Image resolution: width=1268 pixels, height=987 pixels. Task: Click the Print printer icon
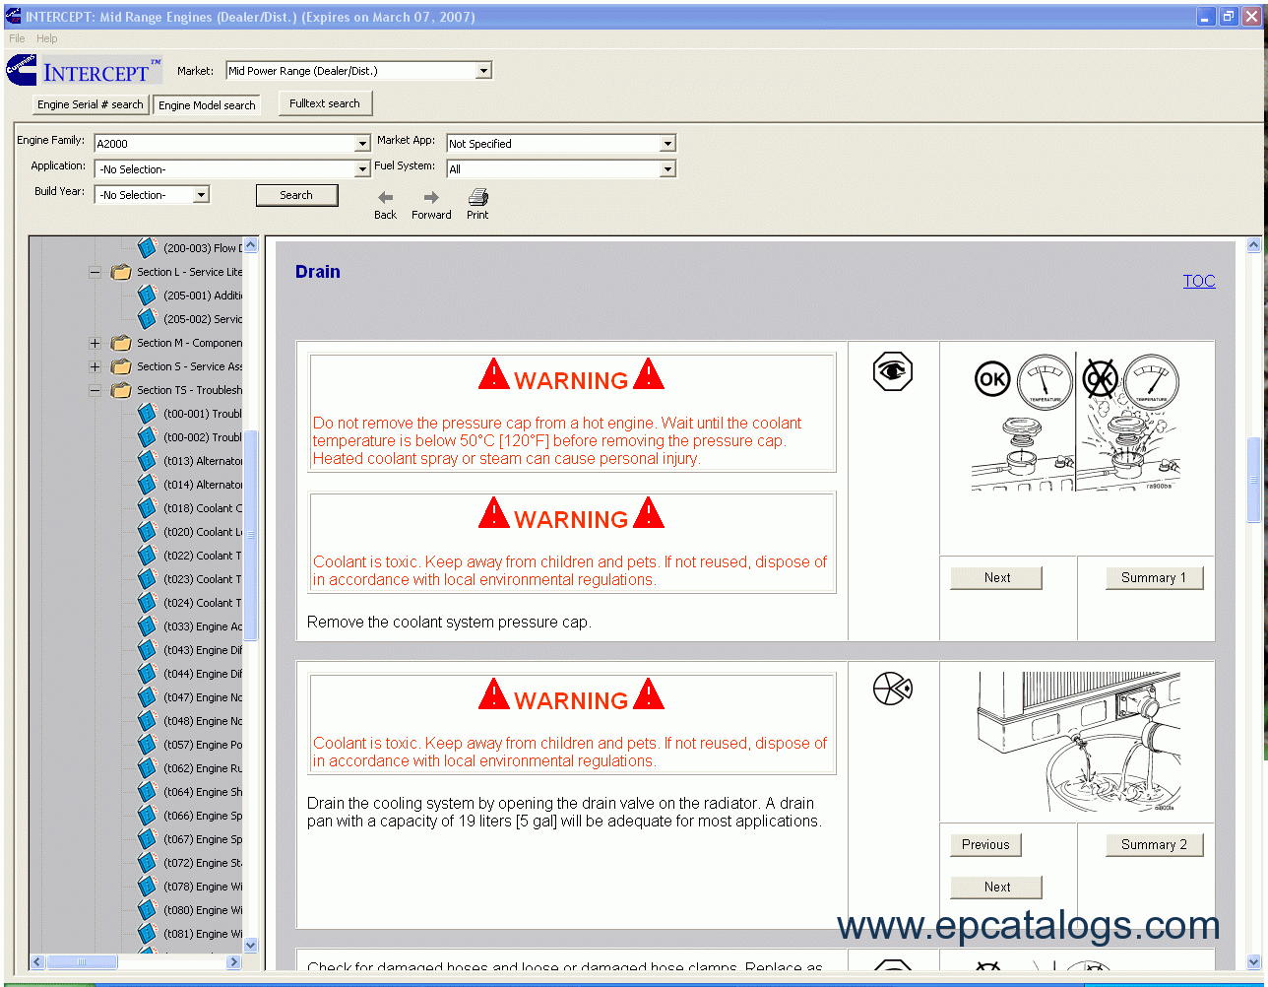point(477,197)
